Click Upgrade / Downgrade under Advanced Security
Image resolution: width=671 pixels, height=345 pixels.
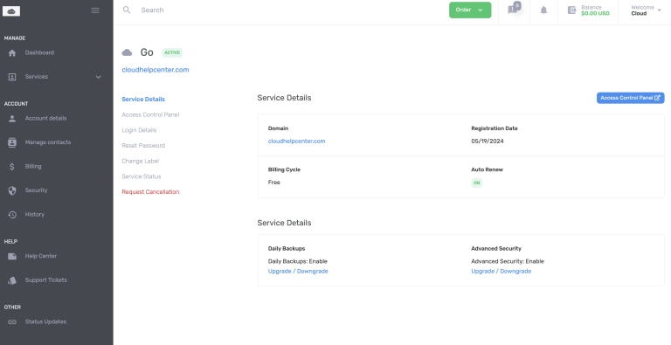click(502, 272)
